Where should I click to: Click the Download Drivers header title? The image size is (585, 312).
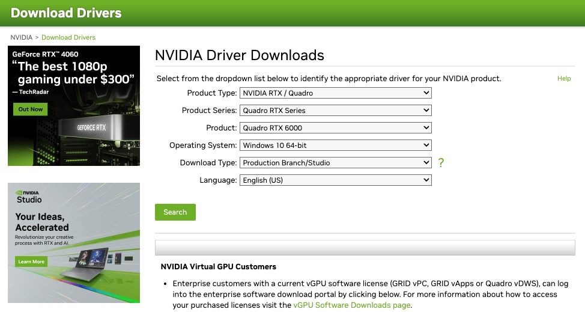coord(66,13)
